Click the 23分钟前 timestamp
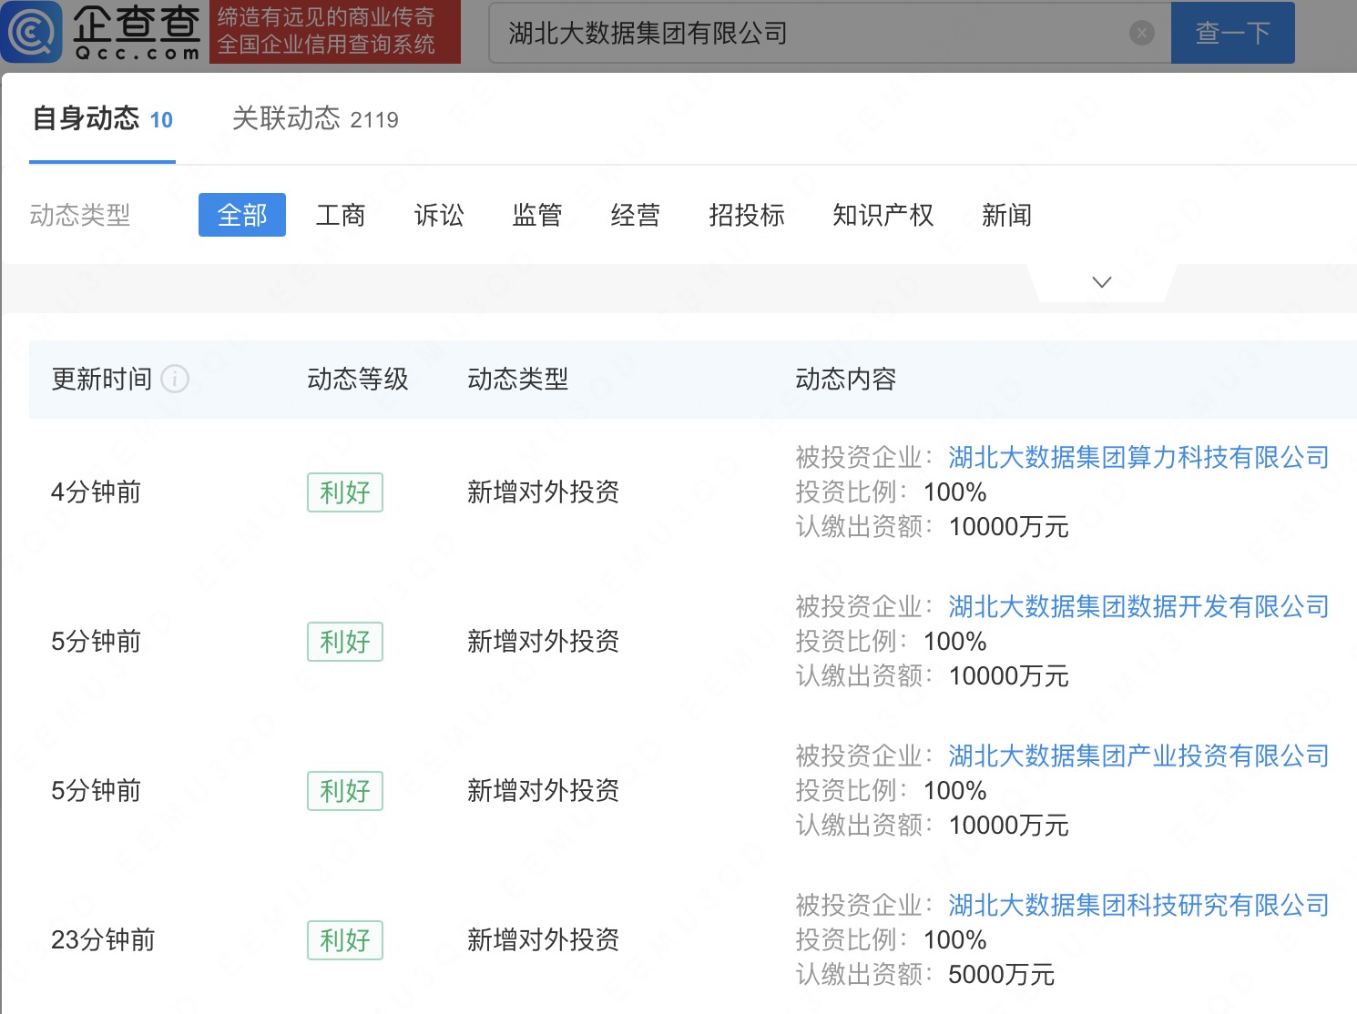 103,940
